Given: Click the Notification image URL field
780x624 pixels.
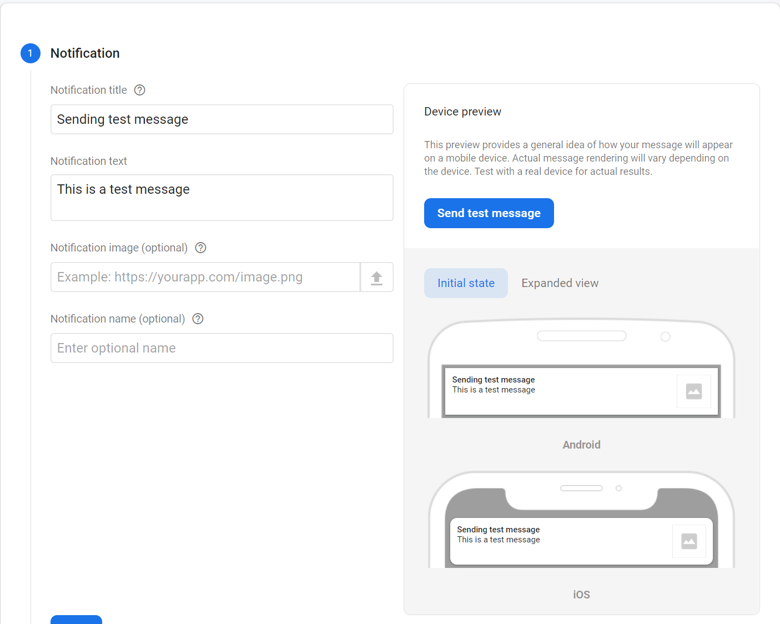Looking at the screenshot, I should pyautogui.click(x=205, y=277).
